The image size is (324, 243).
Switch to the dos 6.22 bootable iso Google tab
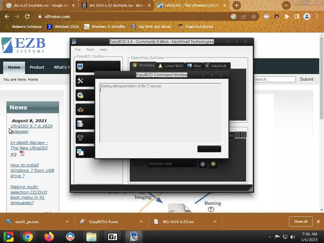(40, 5)
